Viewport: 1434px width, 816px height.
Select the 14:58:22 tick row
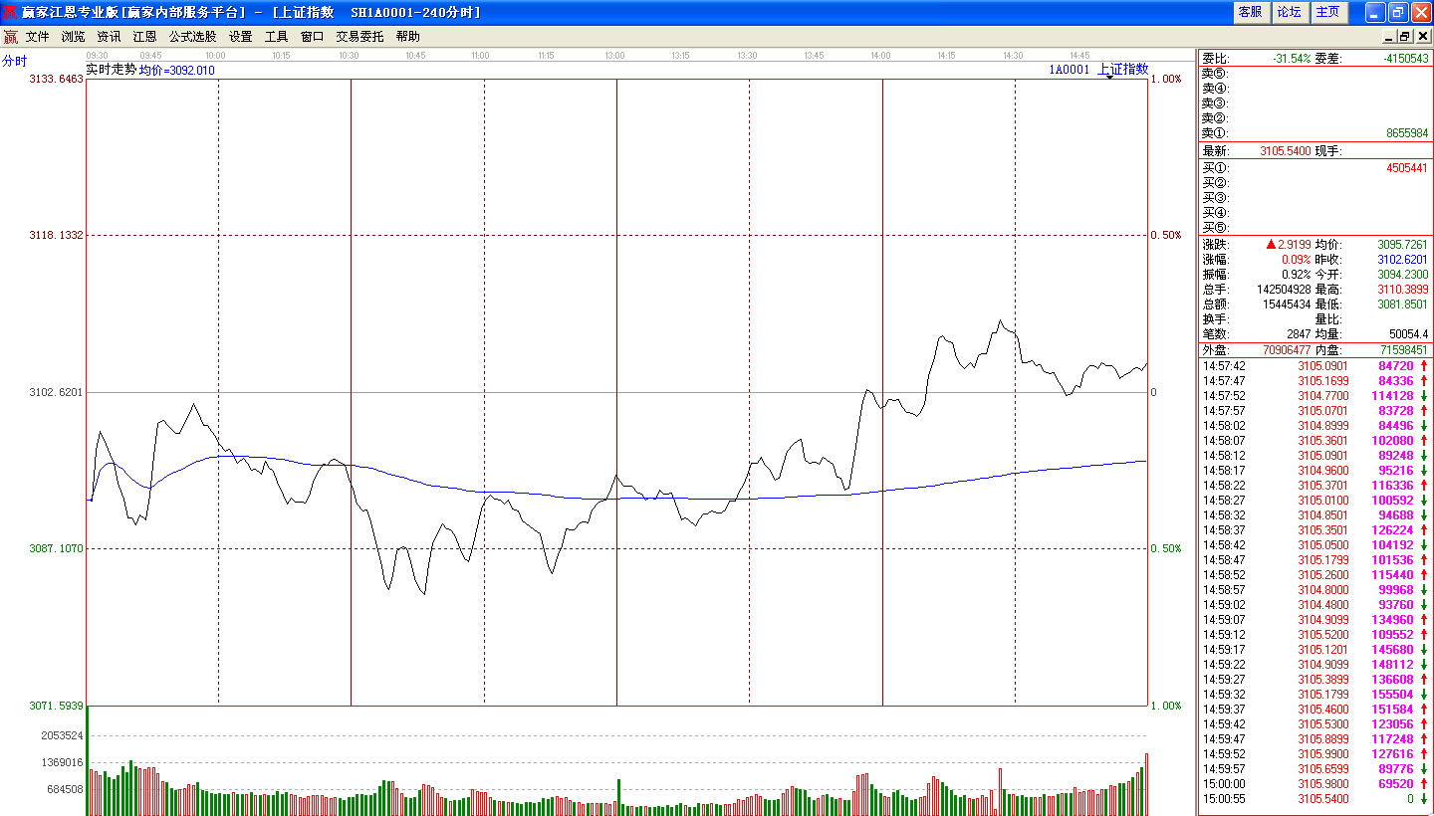coord(1314,485)
